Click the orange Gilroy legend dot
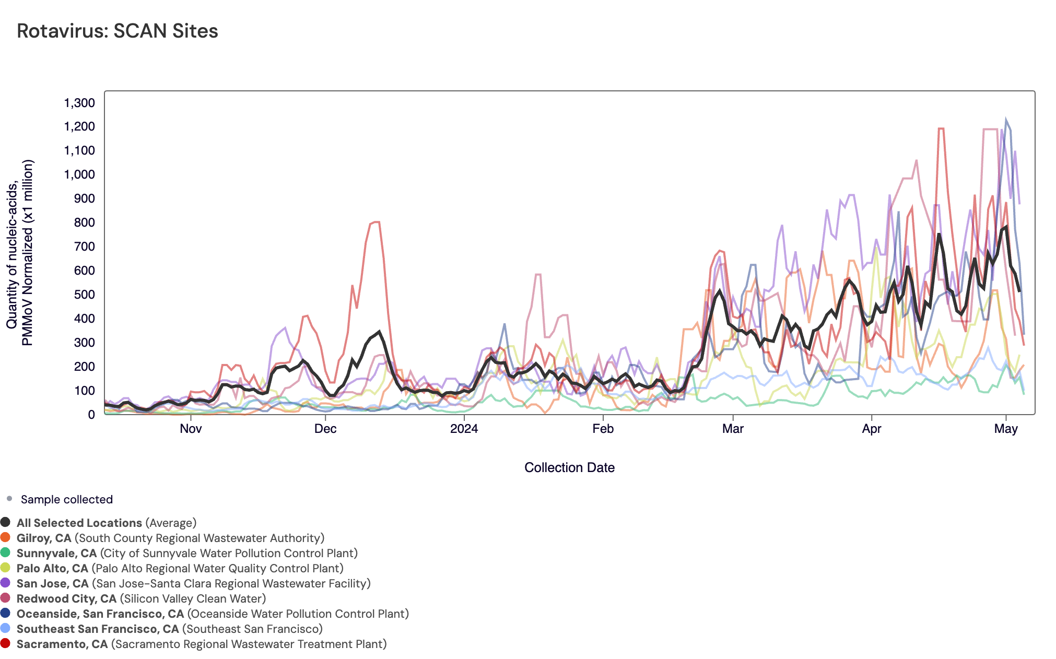This screenshot has height=659, width=1056. (5, 537)
